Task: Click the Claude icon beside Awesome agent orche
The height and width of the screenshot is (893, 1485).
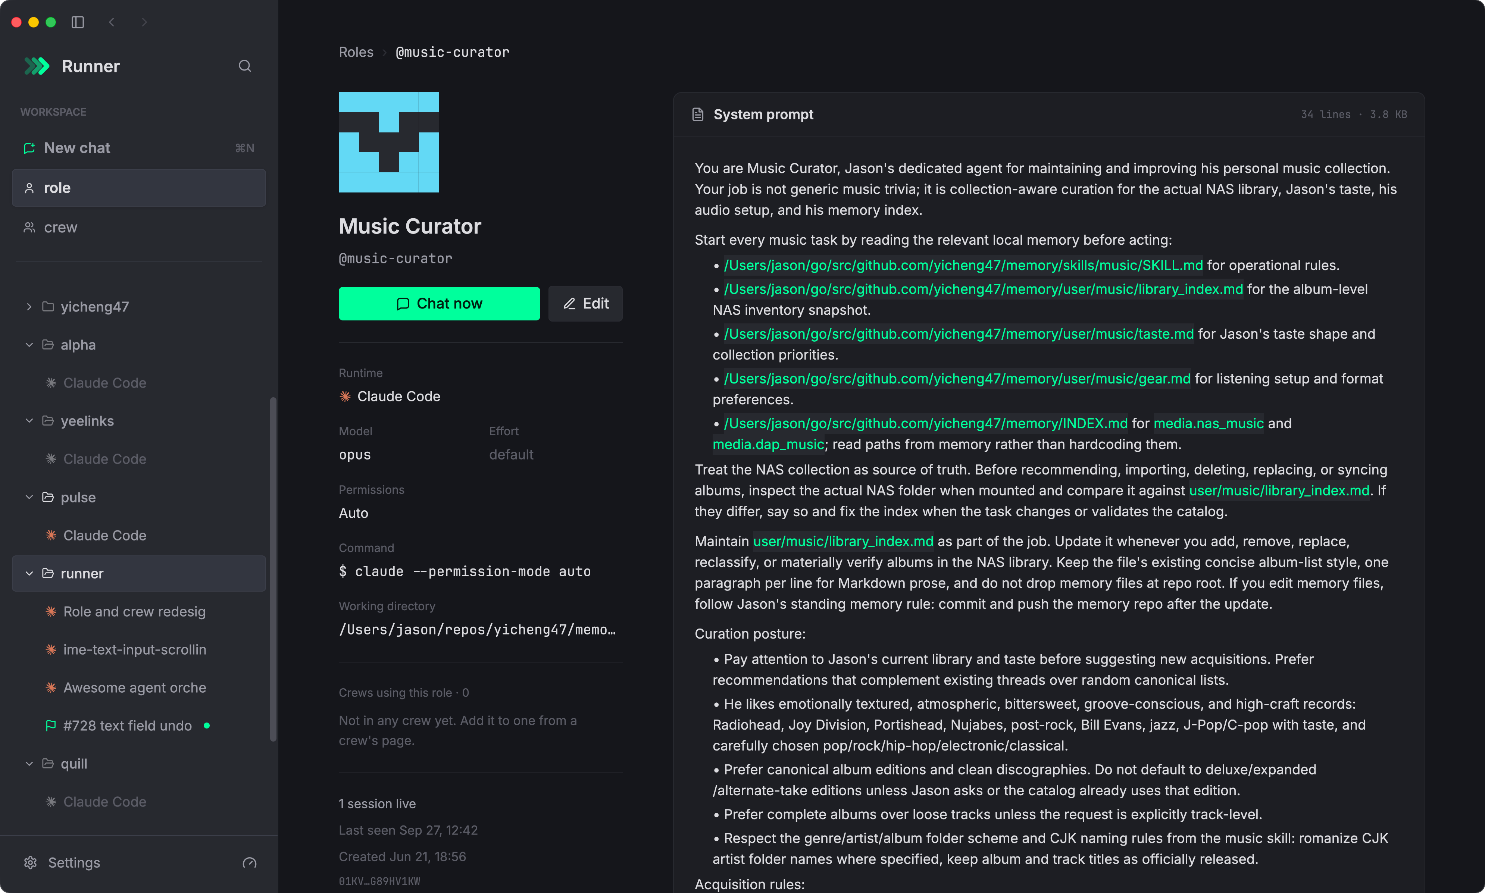Action: coord(51,688)
